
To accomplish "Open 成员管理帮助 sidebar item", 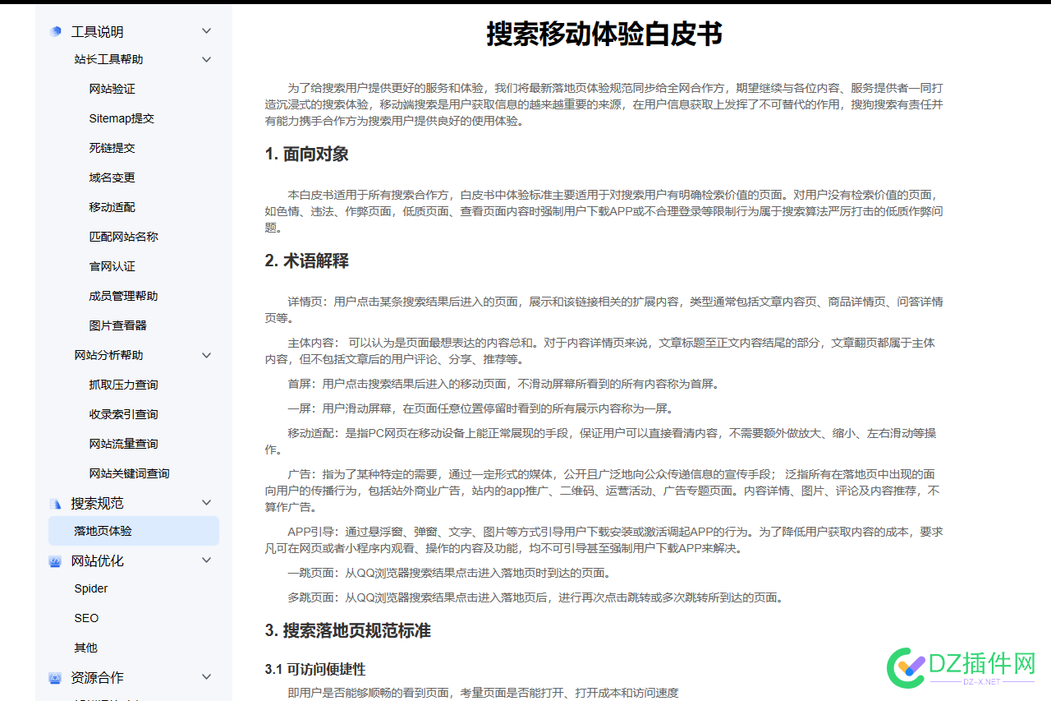I will (123, 296).
